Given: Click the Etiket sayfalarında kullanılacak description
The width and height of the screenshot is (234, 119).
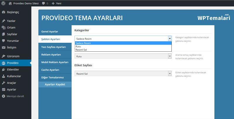Looking at the screenshot, I should (x=191, y=74).
